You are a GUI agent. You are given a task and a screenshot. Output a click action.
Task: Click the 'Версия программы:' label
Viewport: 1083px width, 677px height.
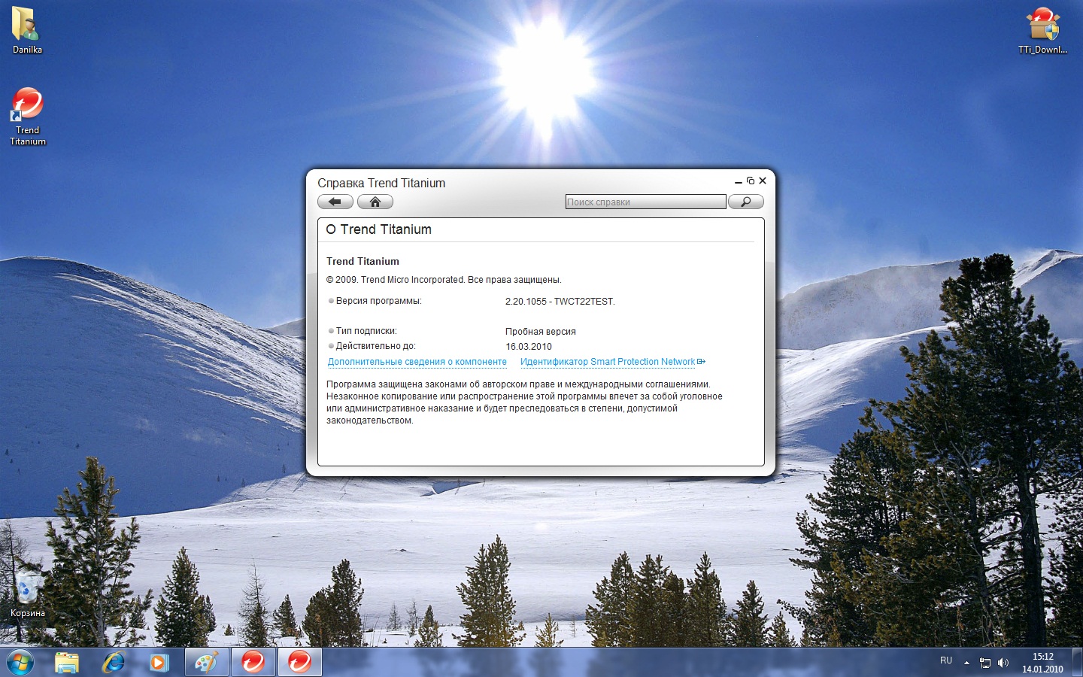(378, 301)
